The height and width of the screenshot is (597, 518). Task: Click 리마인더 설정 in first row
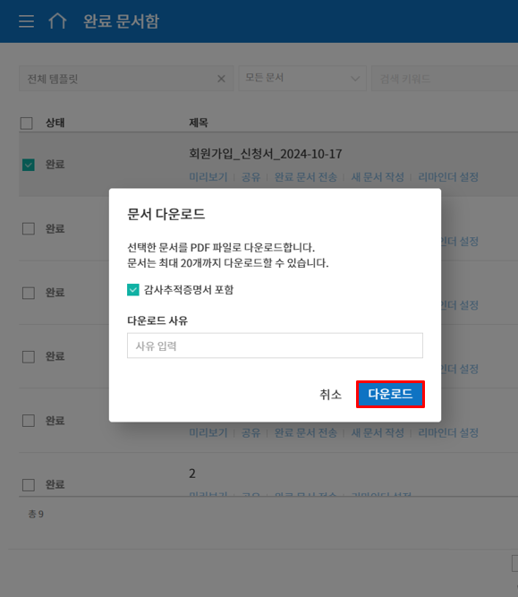[x=448, y=177]
